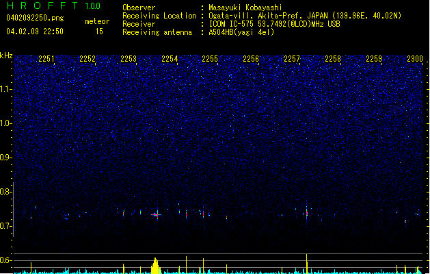Image resolution: width=430 pixels, height=274 pixels.
Task: Click the 2254 time axis label
Action: pyautogui.click(x=170, y=59)
